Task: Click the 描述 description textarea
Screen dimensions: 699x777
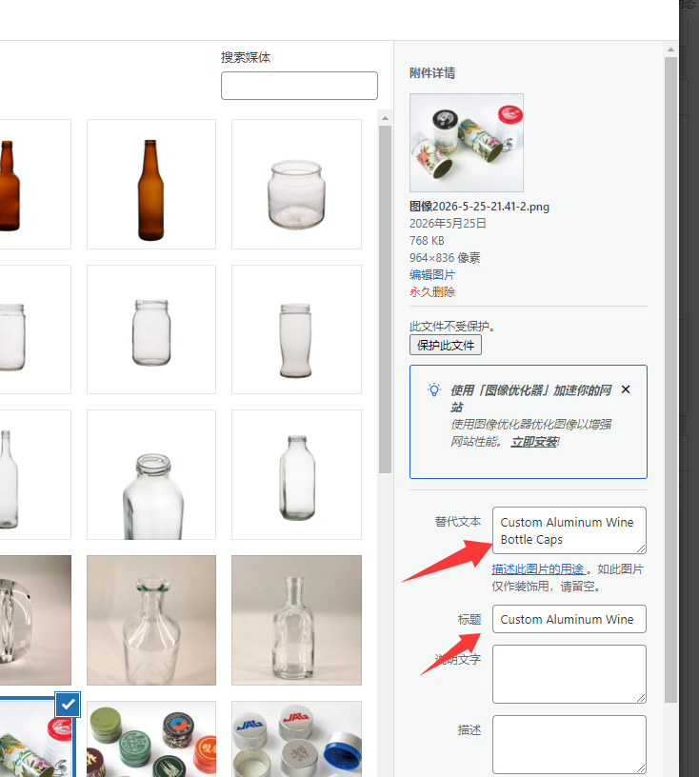Action: [569, 745]
